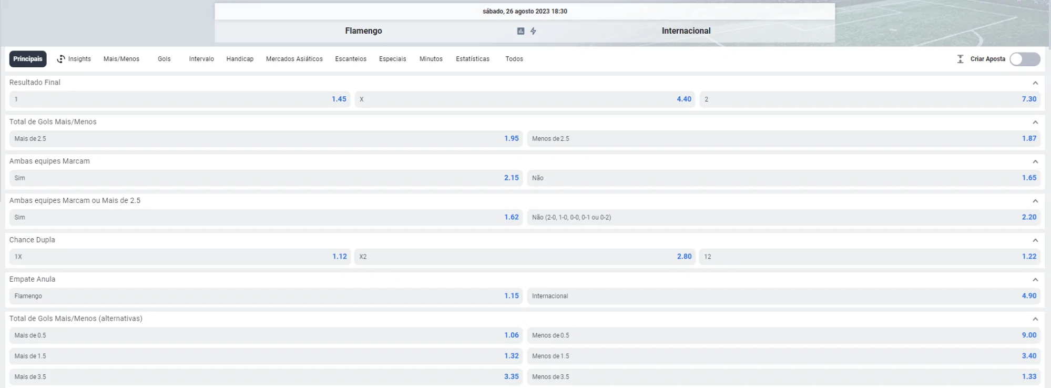Switch to the Handicap tab
This screenshot has width=1051, height=388.
pyautogui.click(x=240, y=59)
